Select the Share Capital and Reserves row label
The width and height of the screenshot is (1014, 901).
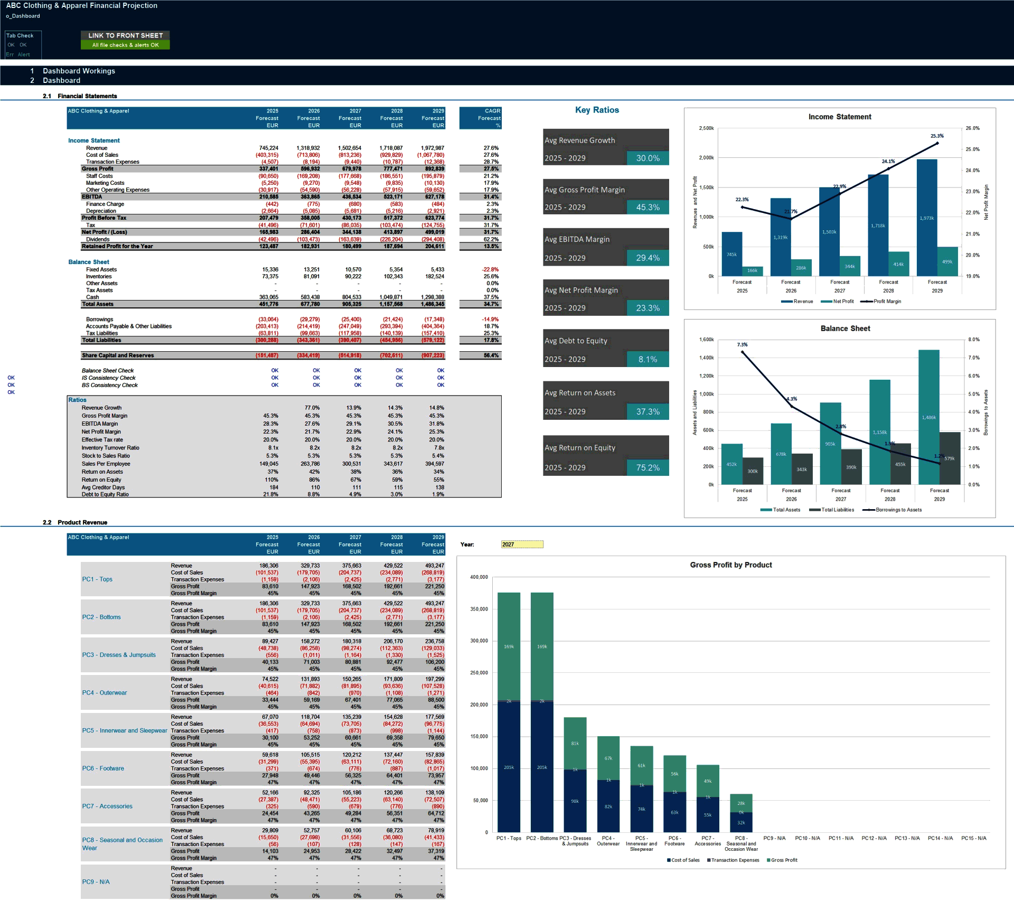[118, 355]
